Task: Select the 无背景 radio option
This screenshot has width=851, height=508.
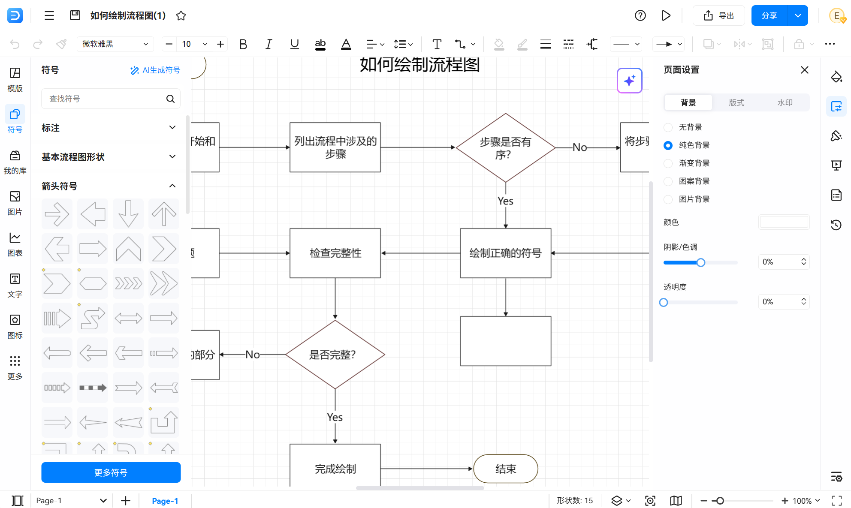Action: pyautogui.click(x=668, y=127)
